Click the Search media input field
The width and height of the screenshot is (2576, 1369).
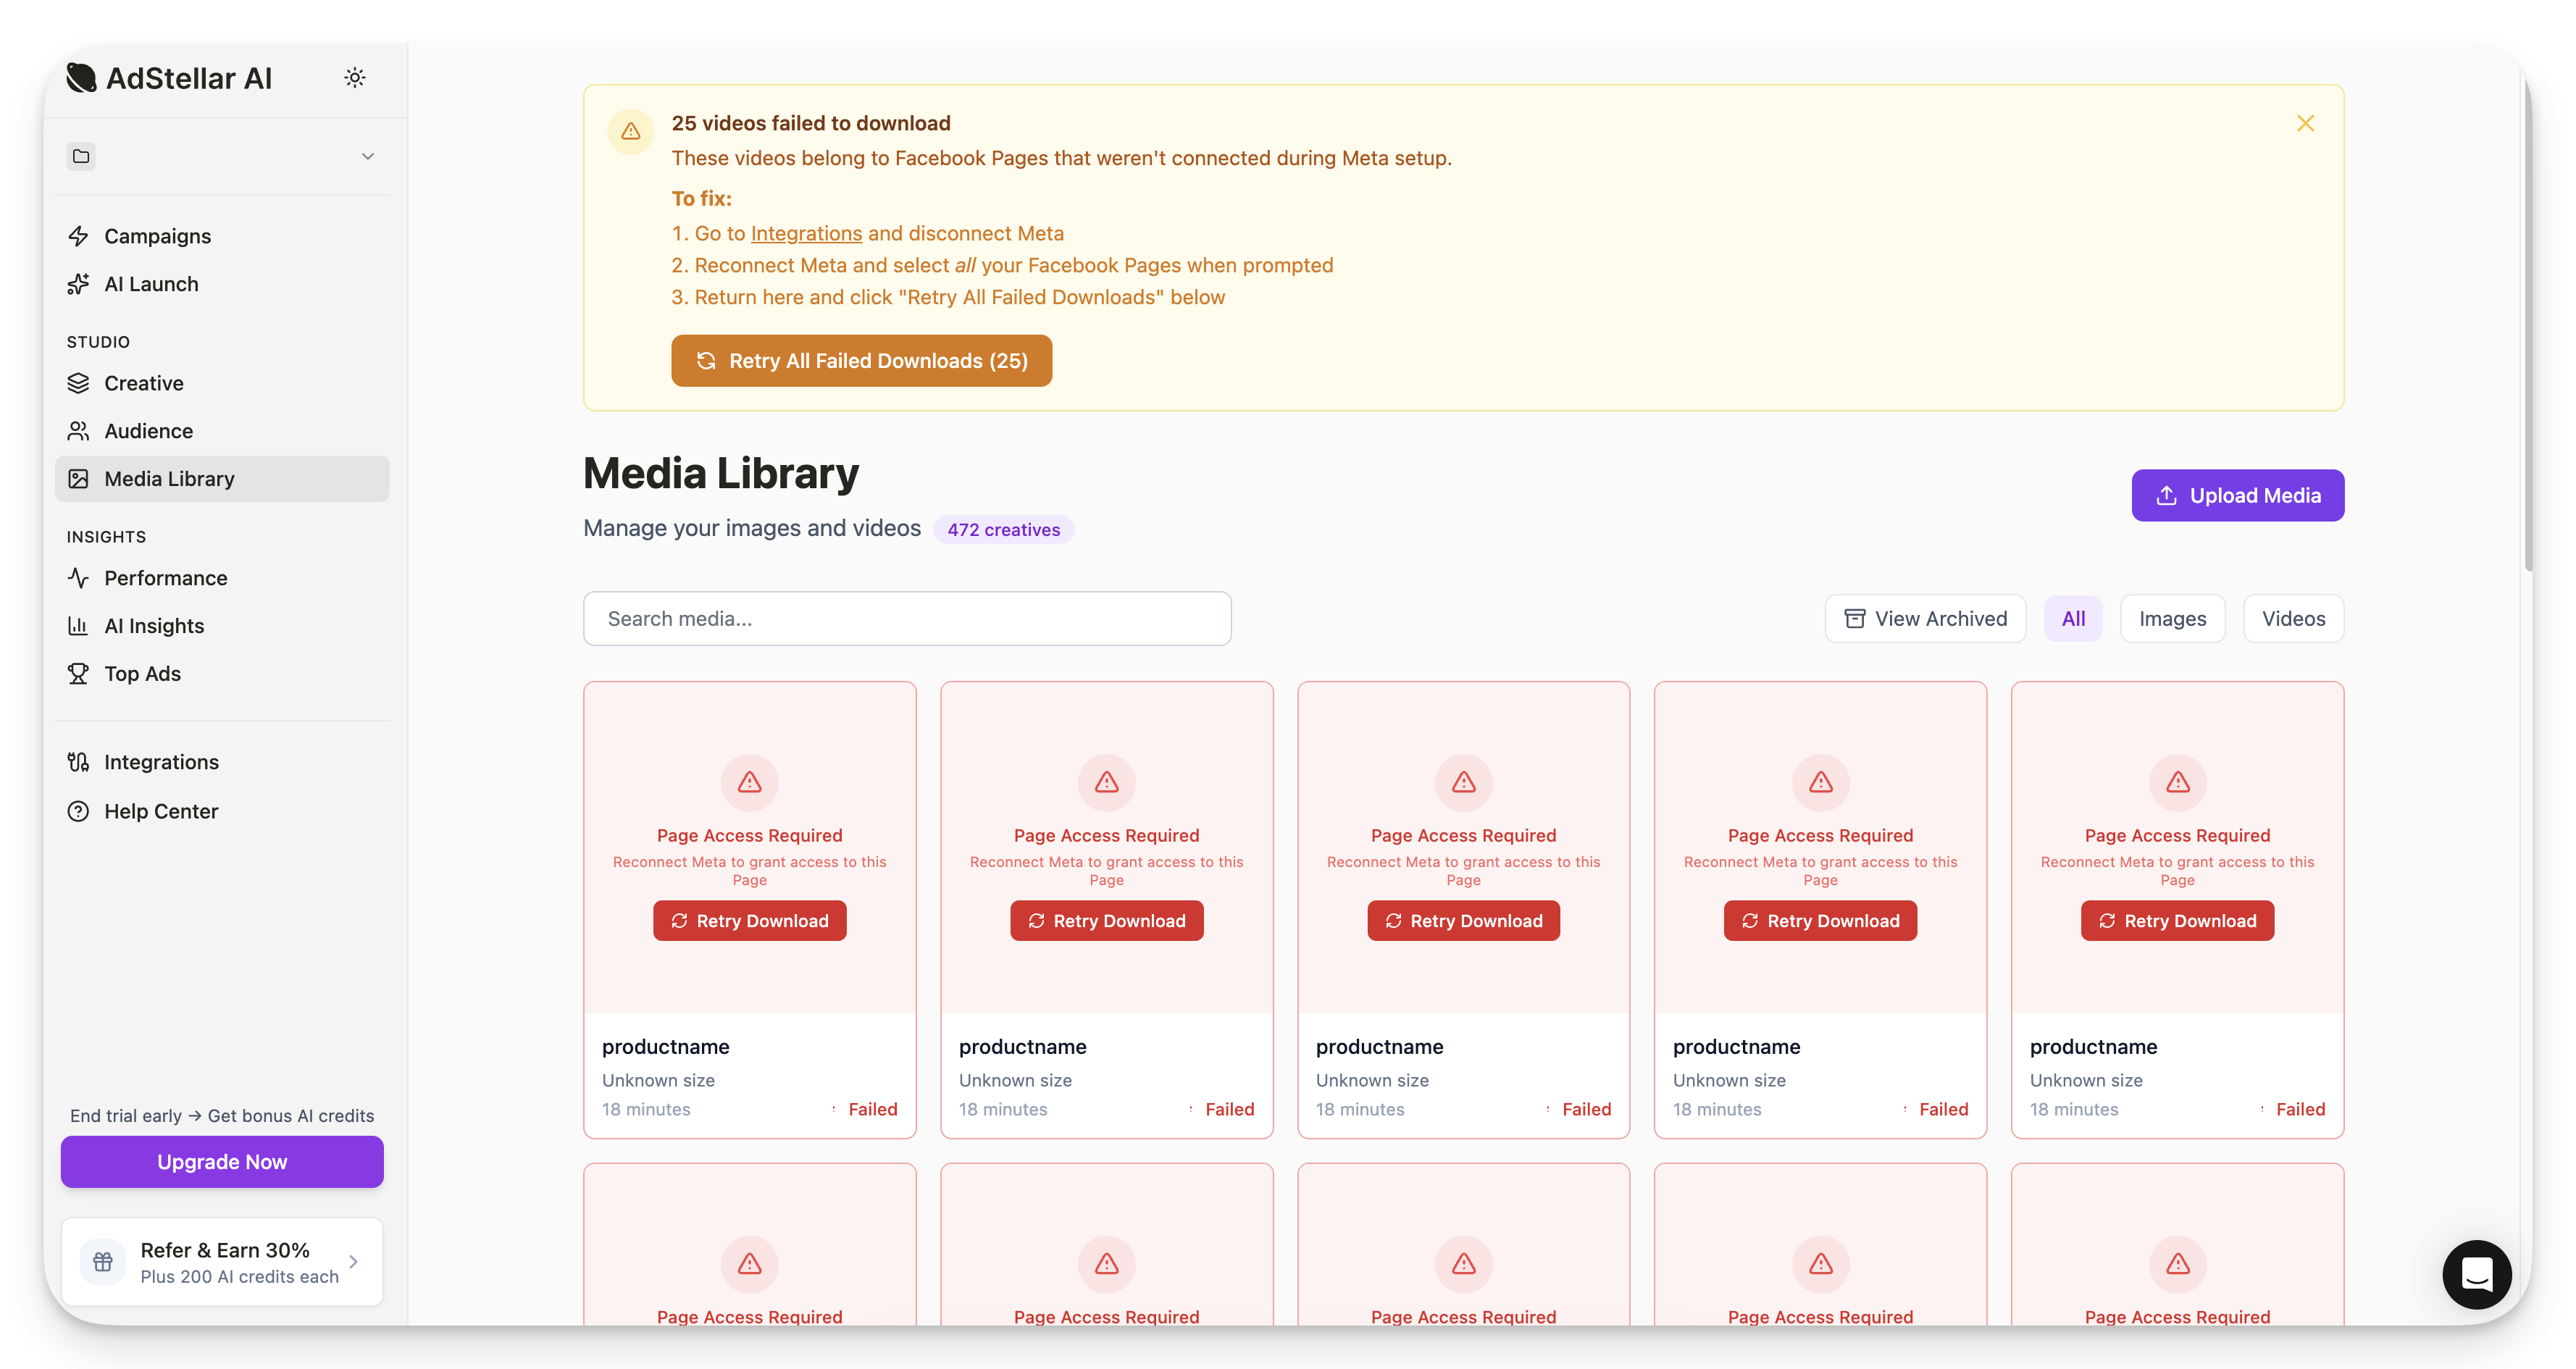point(907,619)
